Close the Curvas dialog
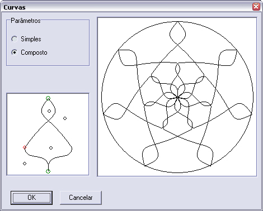The height and width of the screenshot is (211, 263). (256, 7)
